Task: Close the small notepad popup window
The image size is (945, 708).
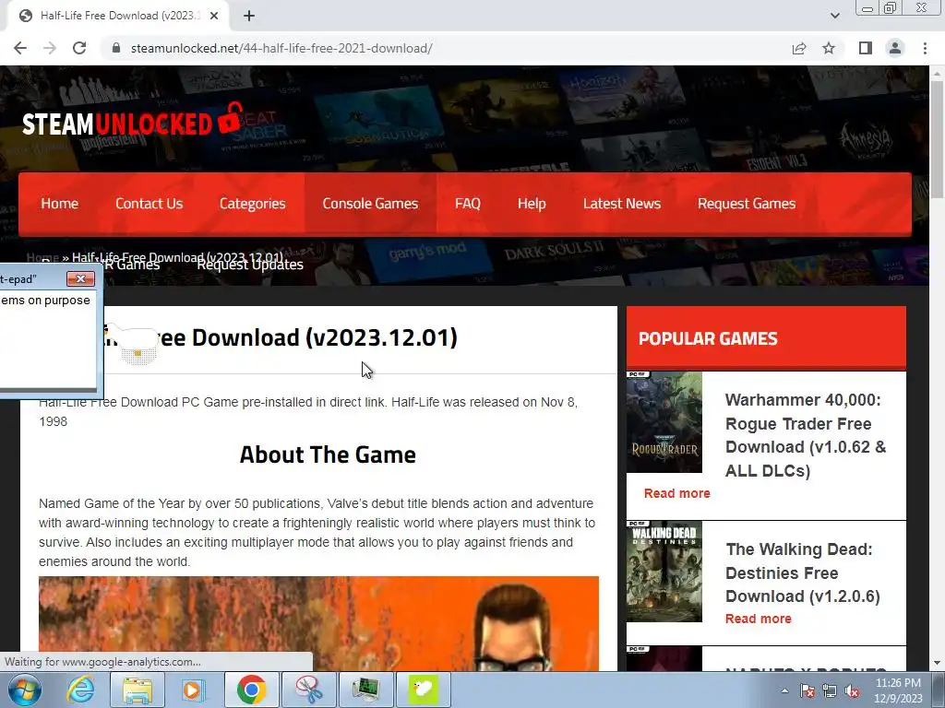Action: click(80, 278)
